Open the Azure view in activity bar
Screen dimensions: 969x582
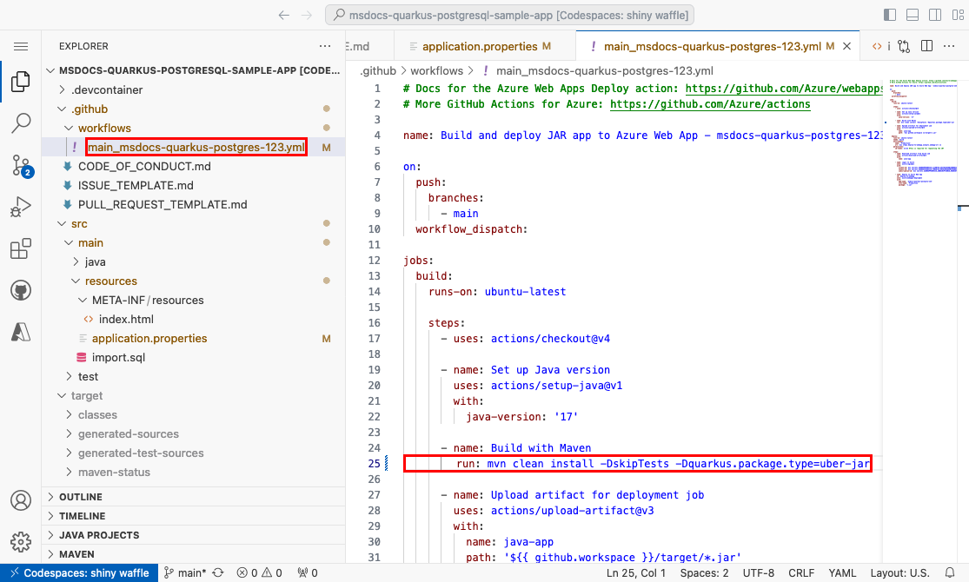click(x=21, y=332)
